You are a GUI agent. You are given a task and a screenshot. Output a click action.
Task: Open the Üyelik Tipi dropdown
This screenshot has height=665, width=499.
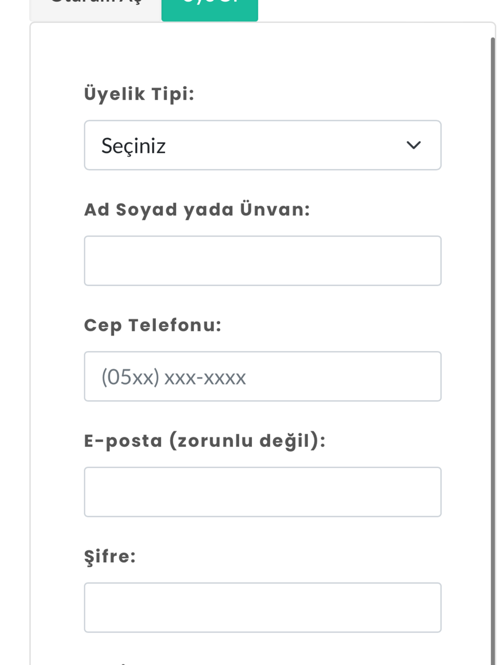(262, 145)
